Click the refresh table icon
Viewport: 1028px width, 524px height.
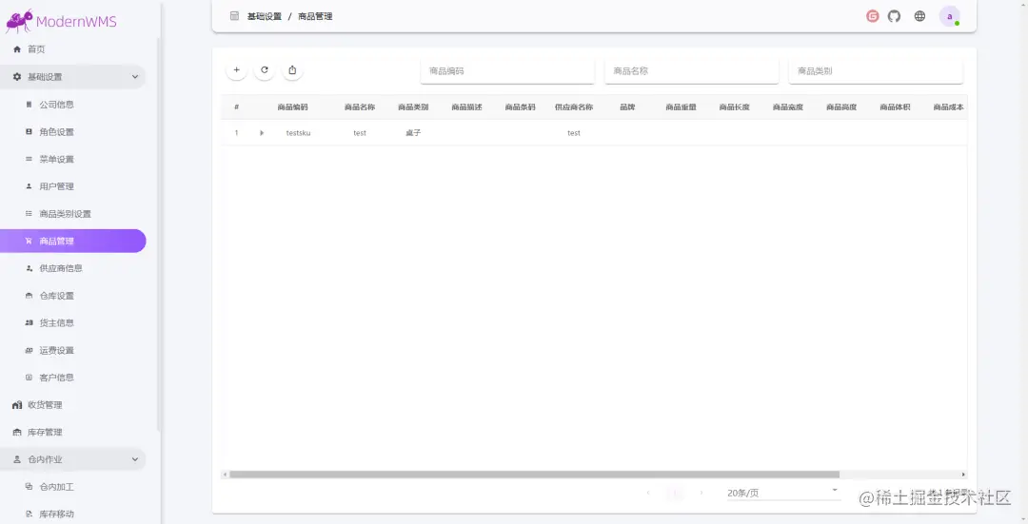[x=265, y=70]
